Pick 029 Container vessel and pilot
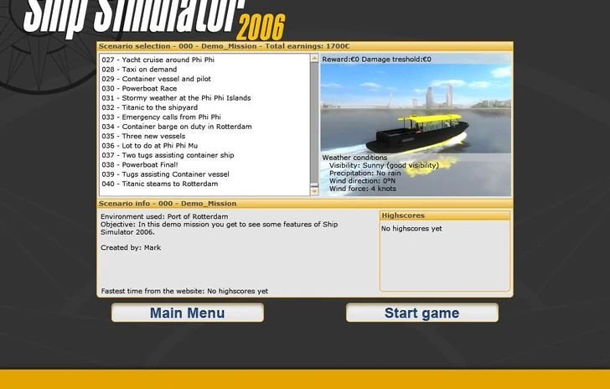610x389 pixels. pos(160,79)
